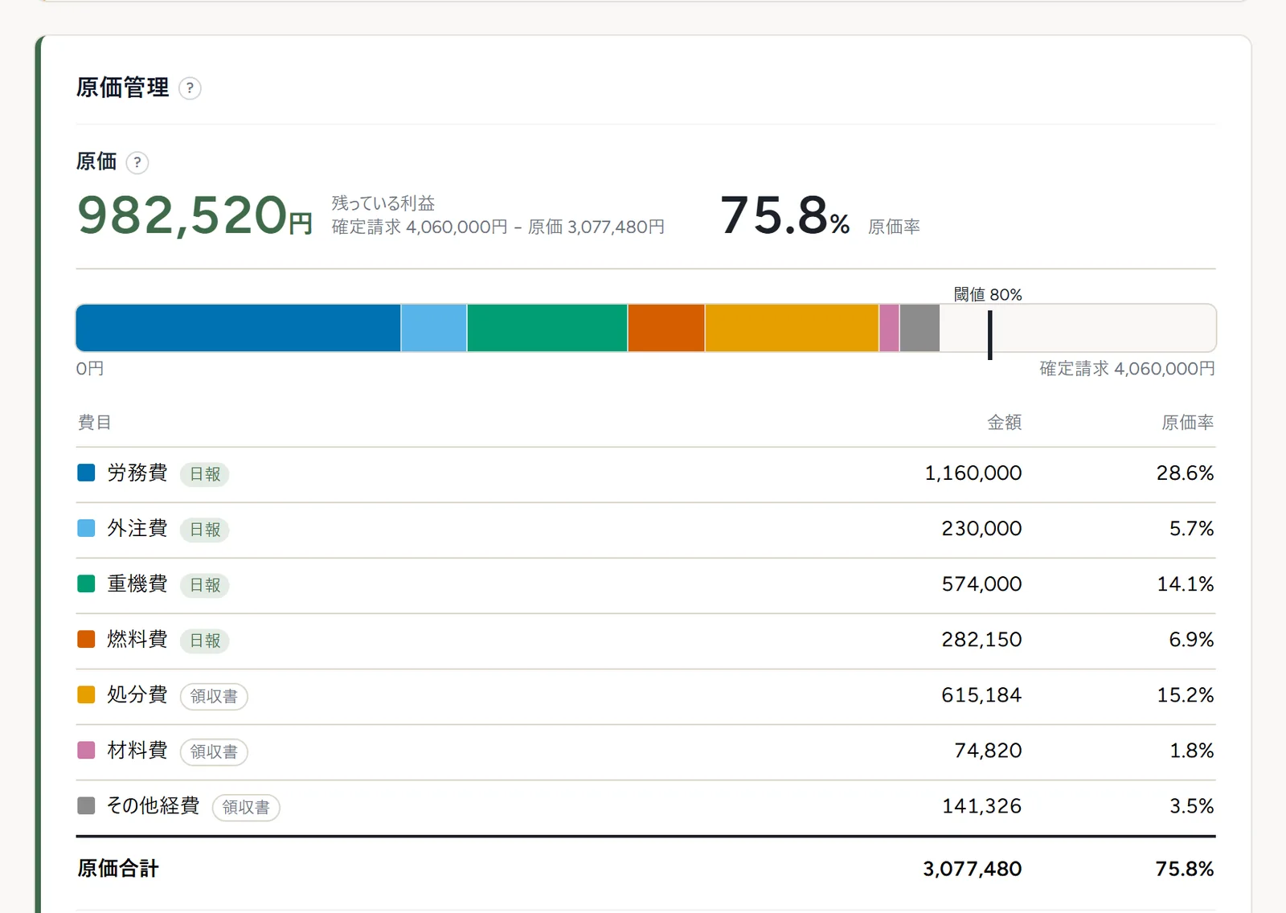The height and width of the screenshot is (913, 1286).
Task: Select light blue 外注費 bar segment
Action: 434,328
